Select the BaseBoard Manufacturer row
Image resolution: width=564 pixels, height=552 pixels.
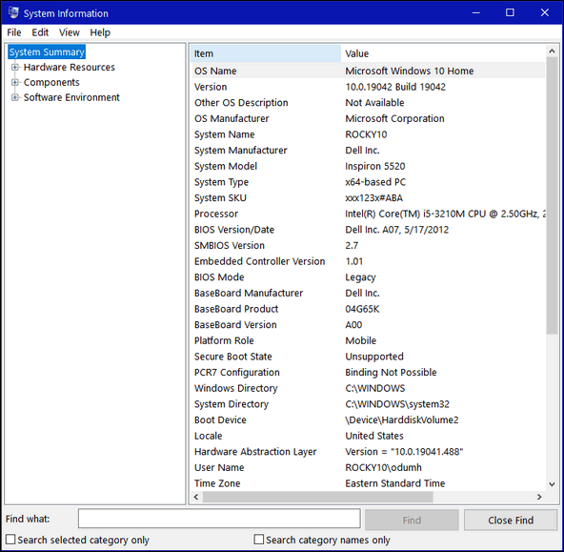(368, 293)
